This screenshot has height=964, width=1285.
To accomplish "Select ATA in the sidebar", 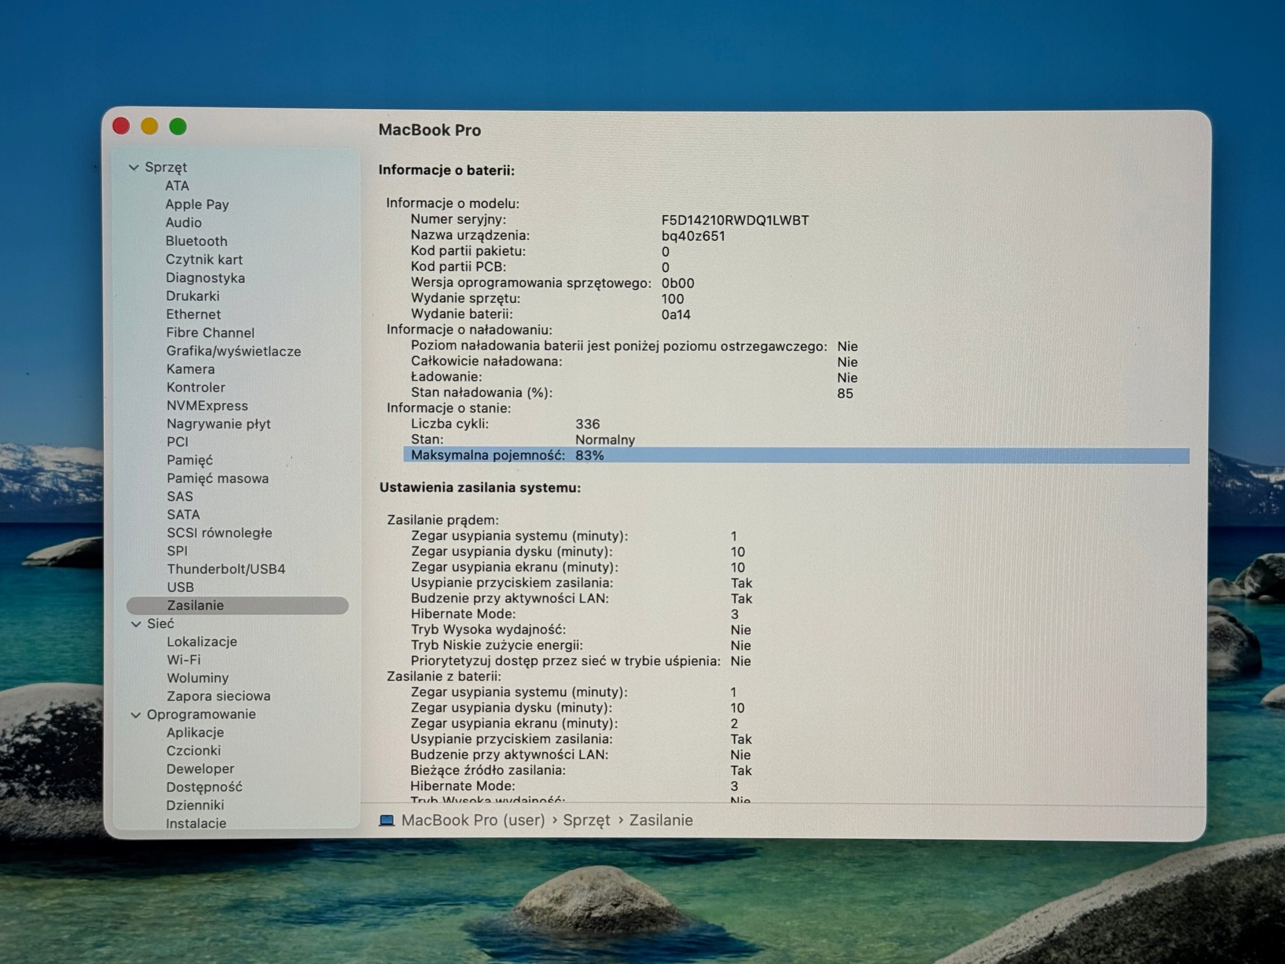I will 177,186.
